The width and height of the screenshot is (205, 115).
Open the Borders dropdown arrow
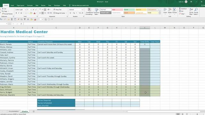pos(28,13)
